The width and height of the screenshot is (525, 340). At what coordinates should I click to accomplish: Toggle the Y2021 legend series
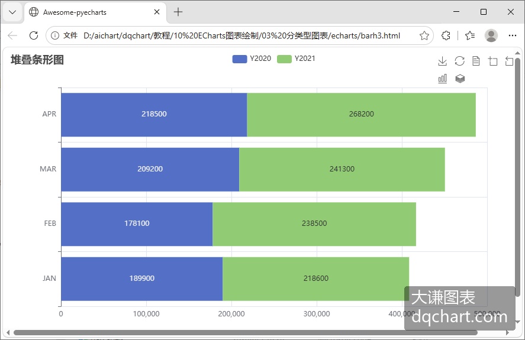tap(297, 59)
